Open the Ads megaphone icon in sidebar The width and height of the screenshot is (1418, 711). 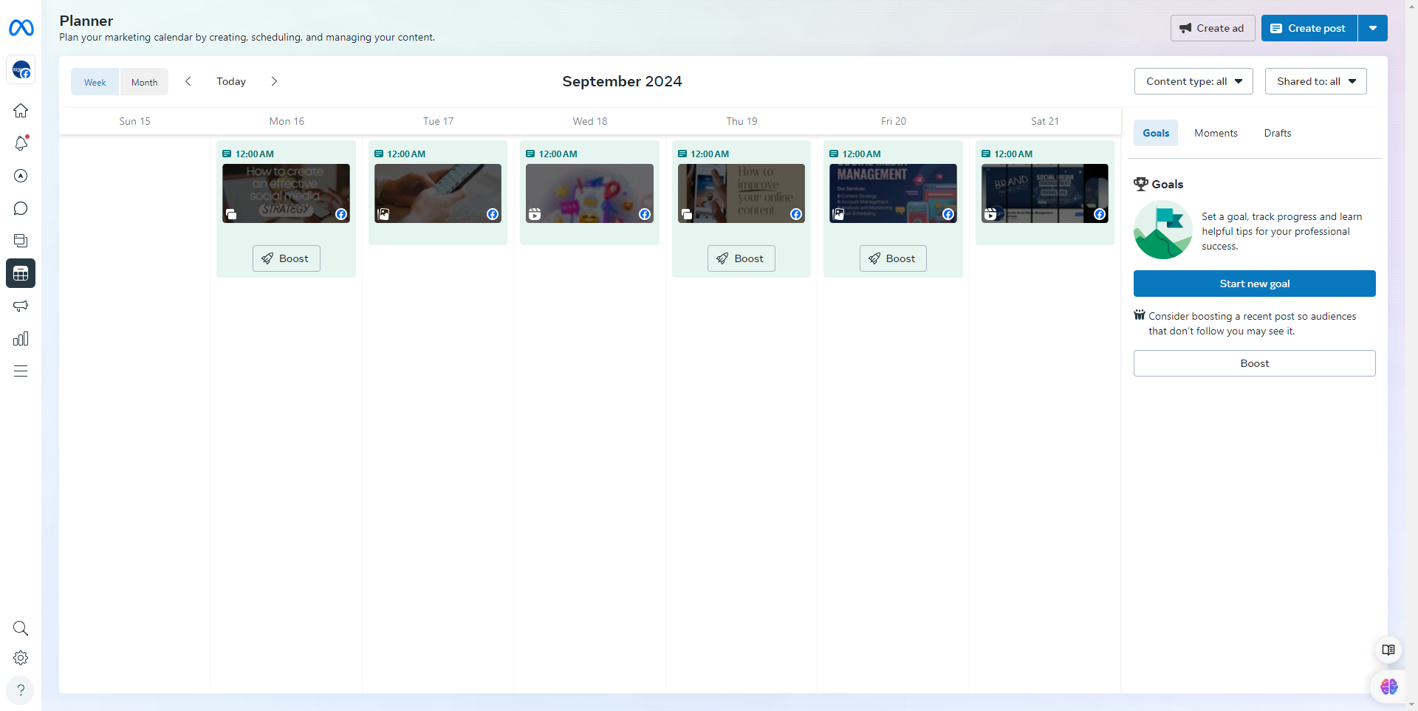[x=21, y=306]
